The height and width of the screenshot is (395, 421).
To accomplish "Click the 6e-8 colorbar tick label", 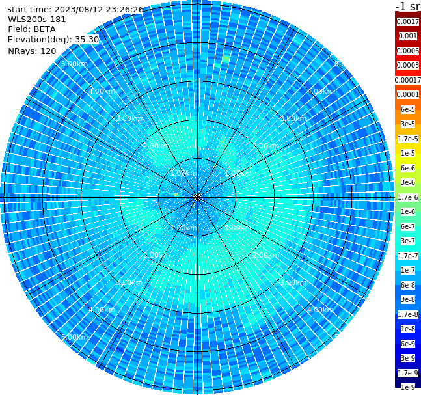I will click(x=408, y=285).
